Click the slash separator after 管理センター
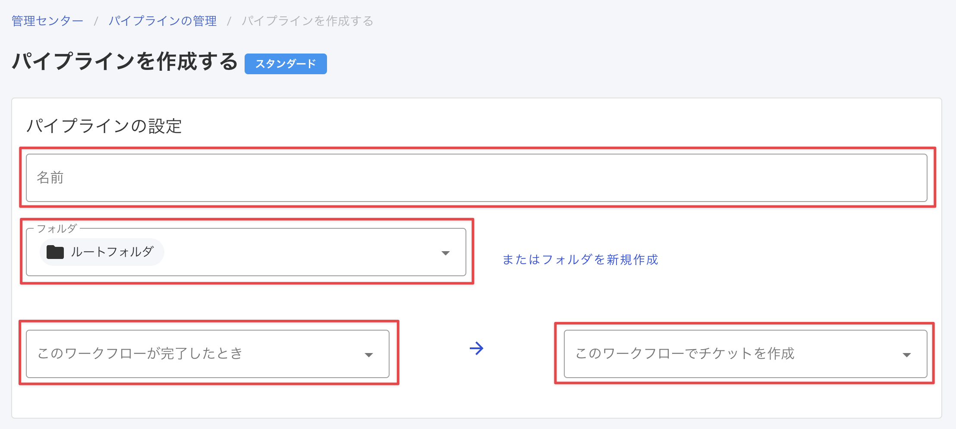This screenshot has width=956, height=429. 96,21
